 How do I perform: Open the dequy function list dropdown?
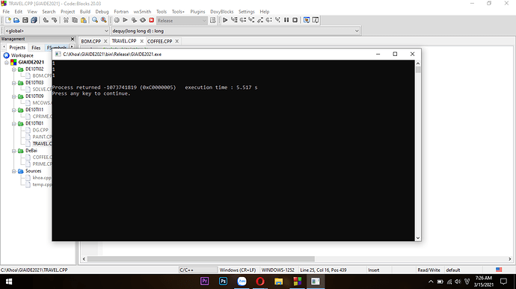coord(236,31)
